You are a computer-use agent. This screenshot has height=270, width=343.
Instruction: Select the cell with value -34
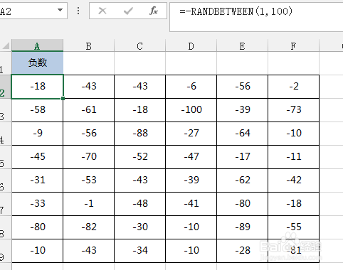(139, 251)
